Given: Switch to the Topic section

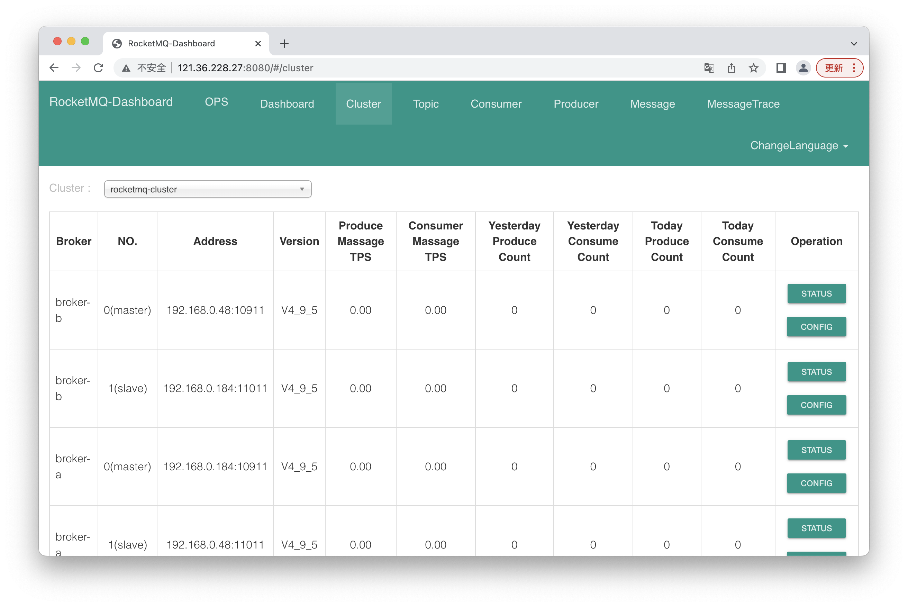Looking at the screenshot, I should 426,104.
